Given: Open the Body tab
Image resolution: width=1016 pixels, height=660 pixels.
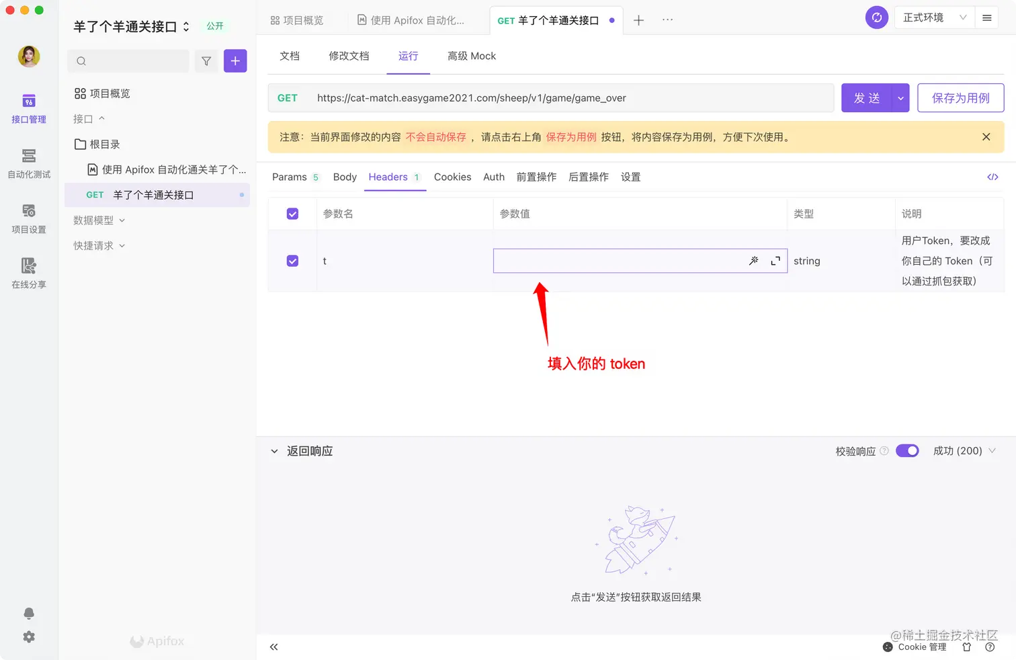Looking at the screenshot, I should 345,177.
